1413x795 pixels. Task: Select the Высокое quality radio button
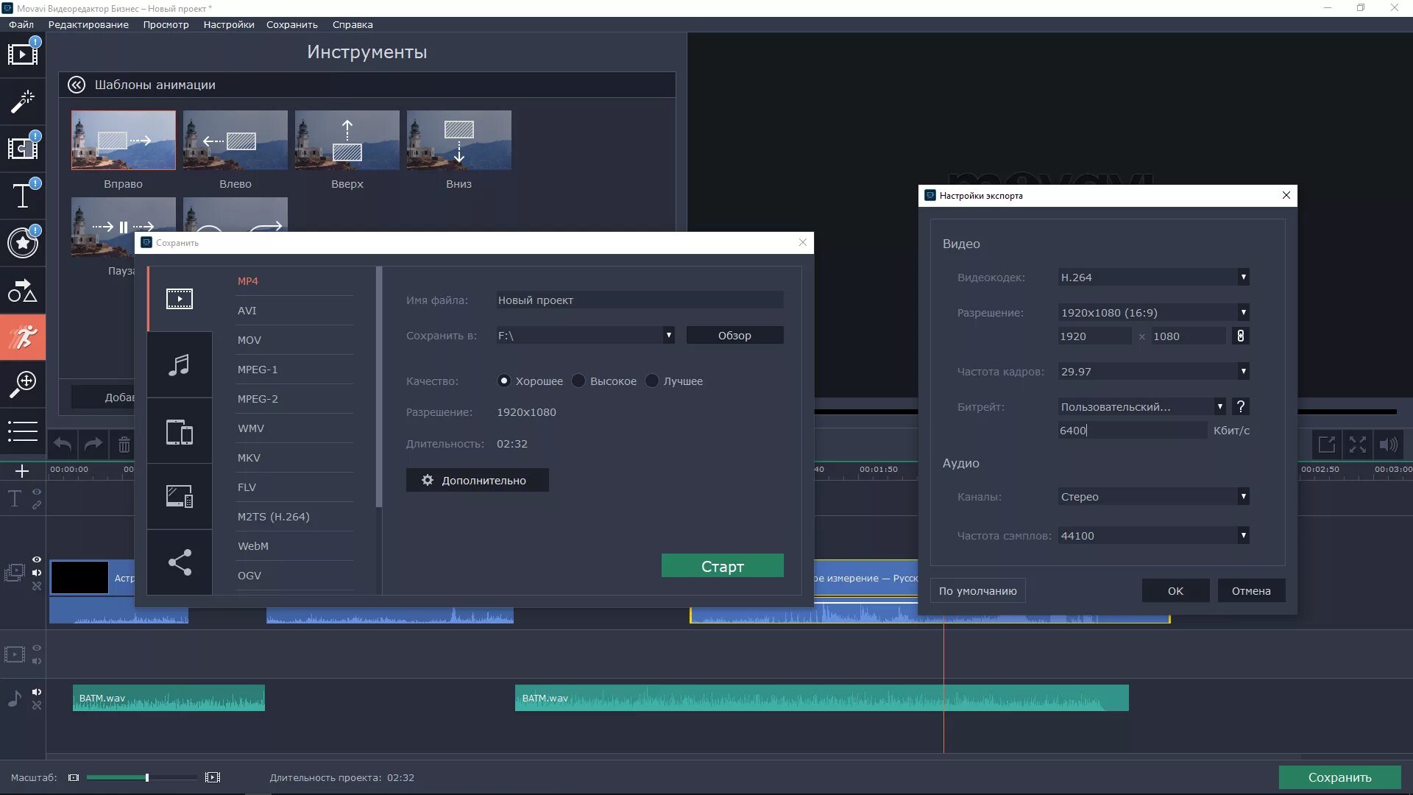[x=579, y=381]
